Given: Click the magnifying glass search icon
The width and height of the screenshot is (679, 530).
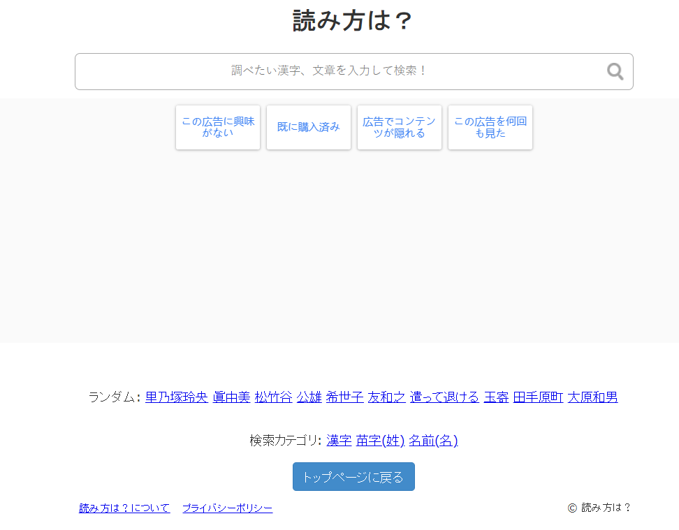Looking at the screenshot, I should tap(615, 71).
